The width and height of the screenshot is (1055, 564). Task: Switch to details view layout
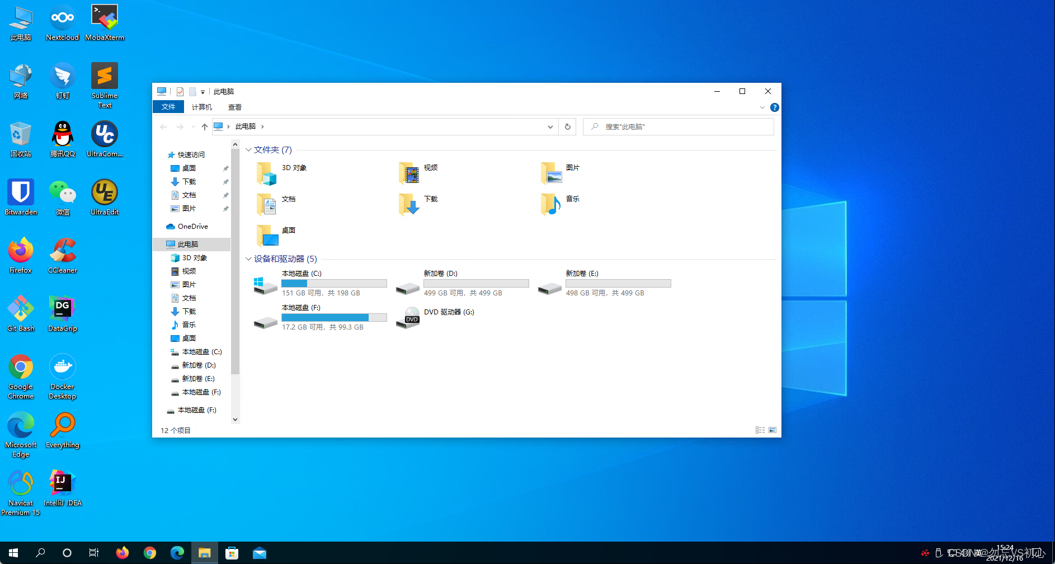click(760, 430)
